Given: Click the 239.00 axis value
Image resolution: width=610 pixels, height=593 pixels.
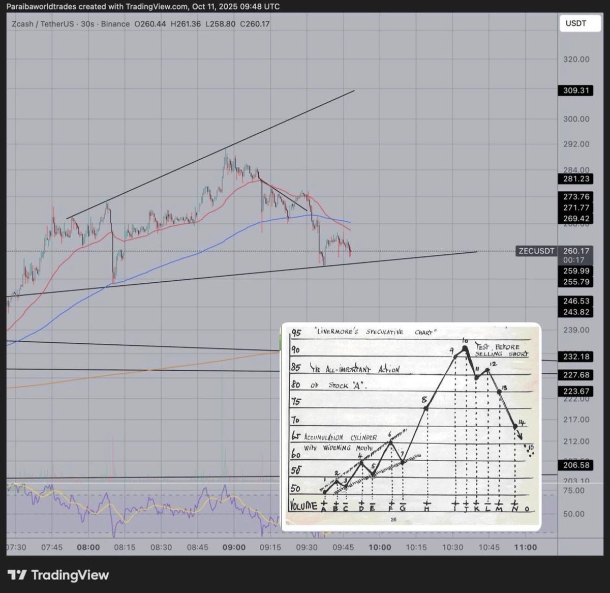Looking at the screenshot, I should click(576, 330).
